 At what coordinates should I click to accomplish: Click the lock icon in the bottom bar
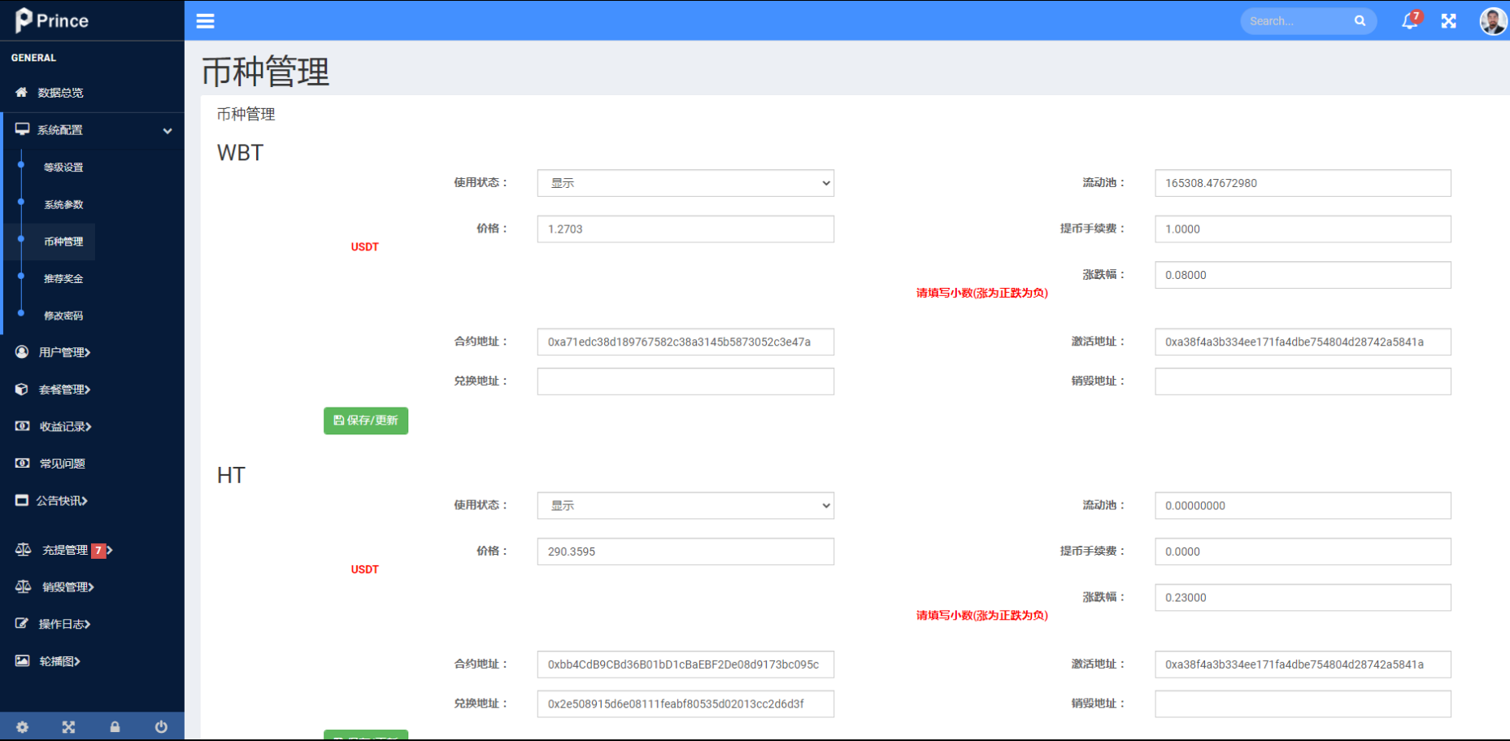click(x=115, y=726)
